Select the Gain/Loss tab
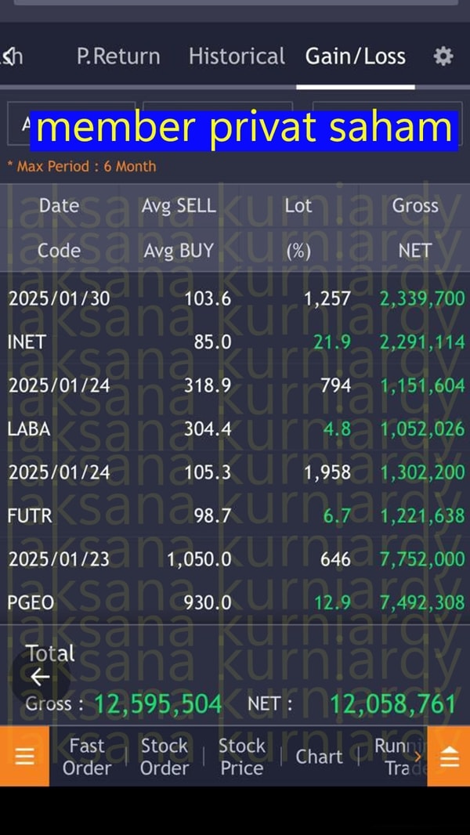Image resolution: width=470 pixels, height=835 pixels. [x=356, y=56]
